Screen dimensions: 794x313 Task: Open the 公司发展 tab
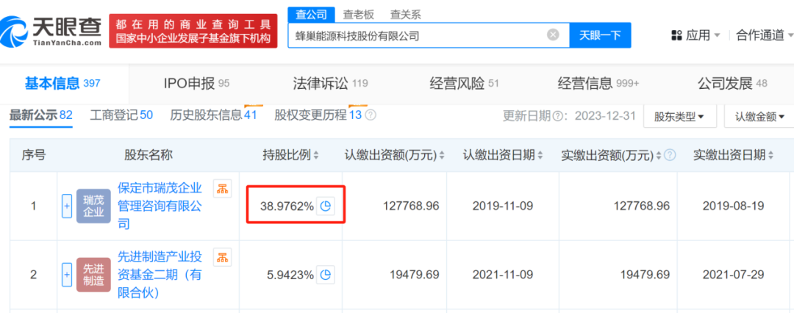click(x=732, y=84)
